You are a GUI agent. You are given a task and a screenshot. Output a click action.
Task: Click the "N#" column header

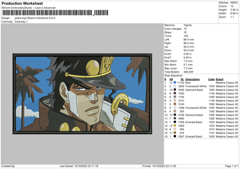(x=171, y=79)
